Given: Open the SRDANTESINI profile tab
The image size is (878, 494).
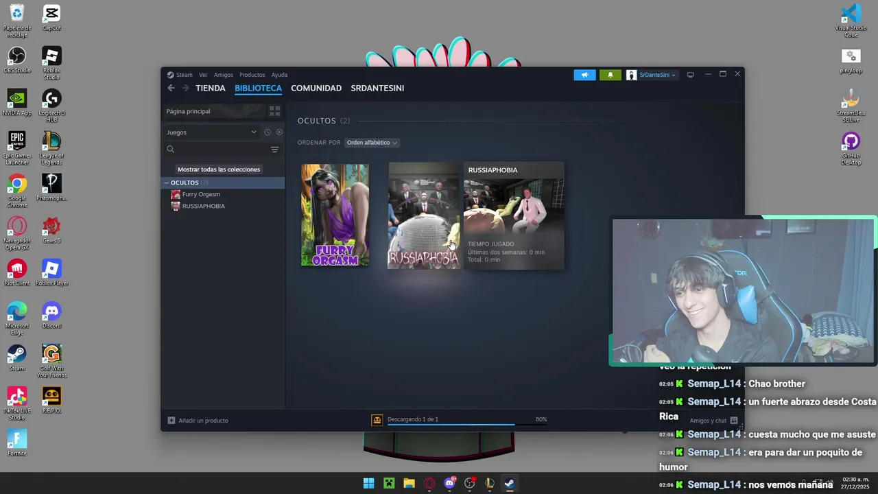Looking at the screenshot, I should (x=377, y=88).
